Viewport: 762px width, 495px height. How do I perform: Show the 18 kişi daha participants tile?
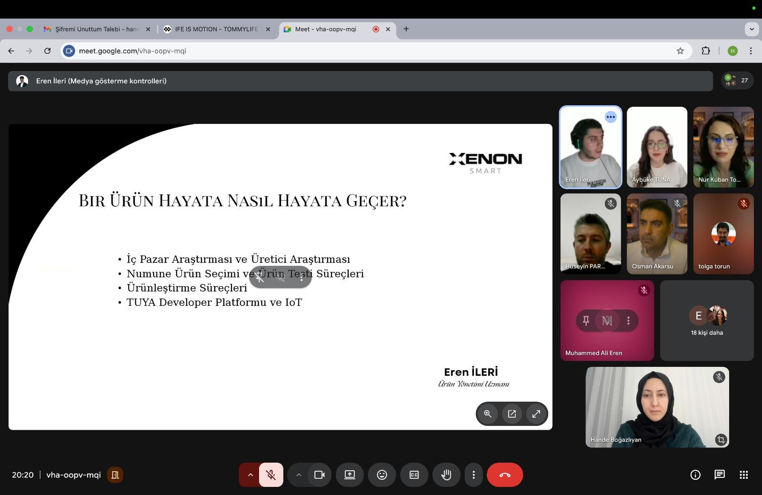click(707, 321)
